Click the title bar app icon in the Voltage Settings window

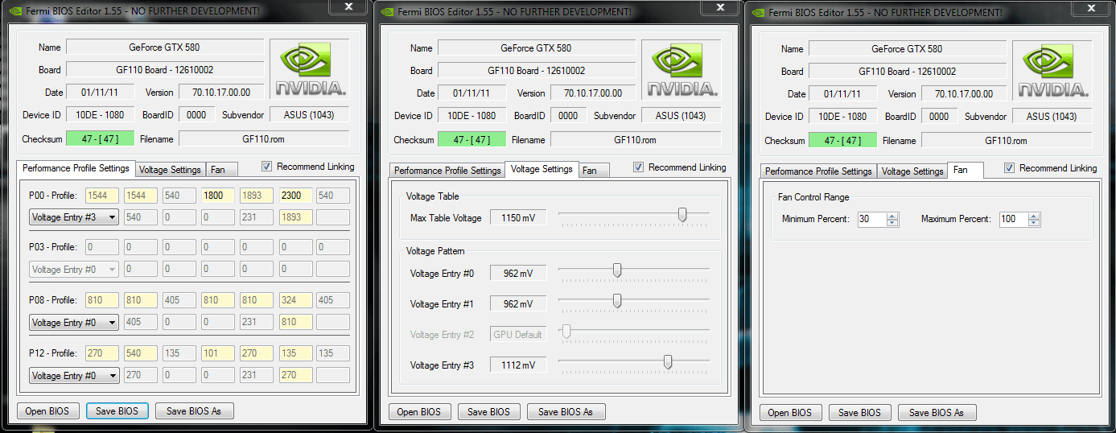[x=385, y=12]
